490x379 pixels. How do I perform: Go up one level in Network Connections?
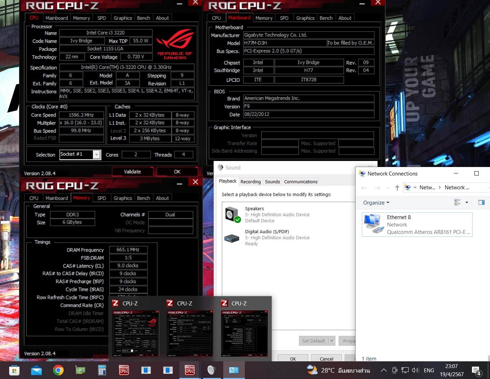tap(397, 188)
